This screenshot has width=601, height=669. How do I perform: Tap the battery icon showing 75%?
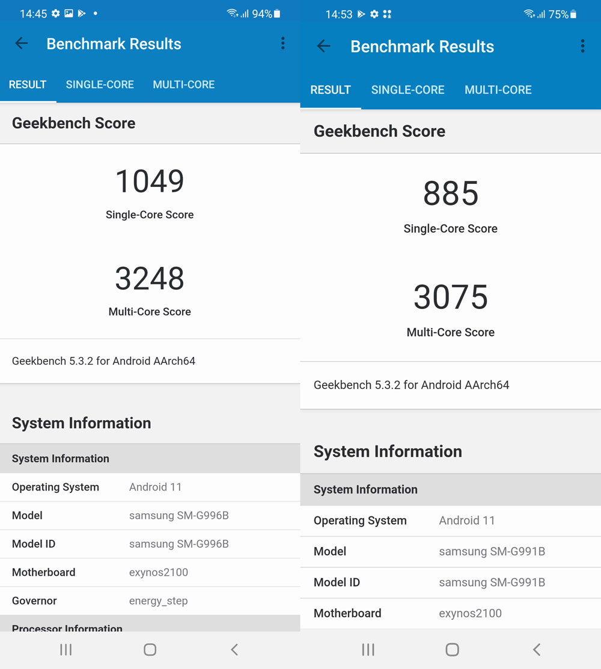pyautogui.click(x=573, y=14)
